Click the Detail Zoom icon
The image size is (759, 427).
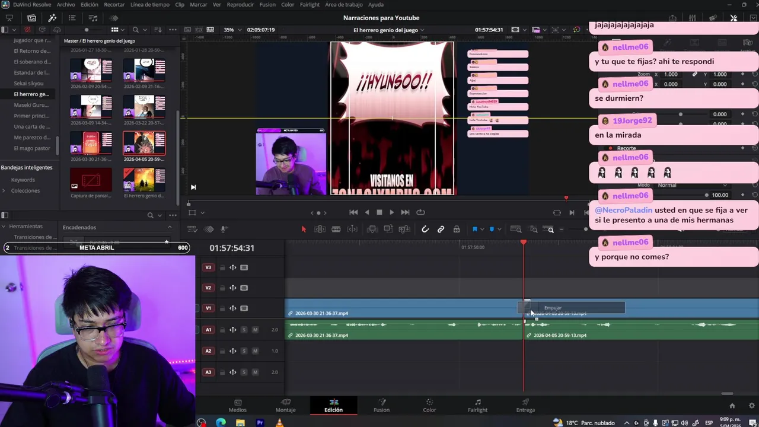(534, 230)
